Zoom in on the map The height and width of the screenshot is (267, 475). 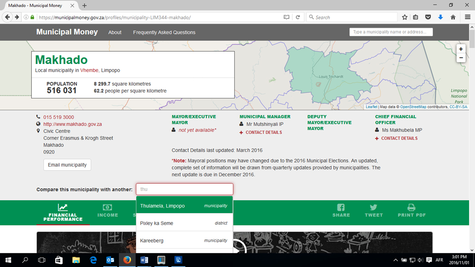point(461,49)
